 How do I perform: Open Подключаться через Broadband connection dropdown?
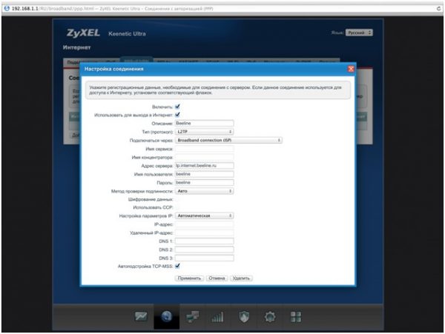(x=228, y=140)
